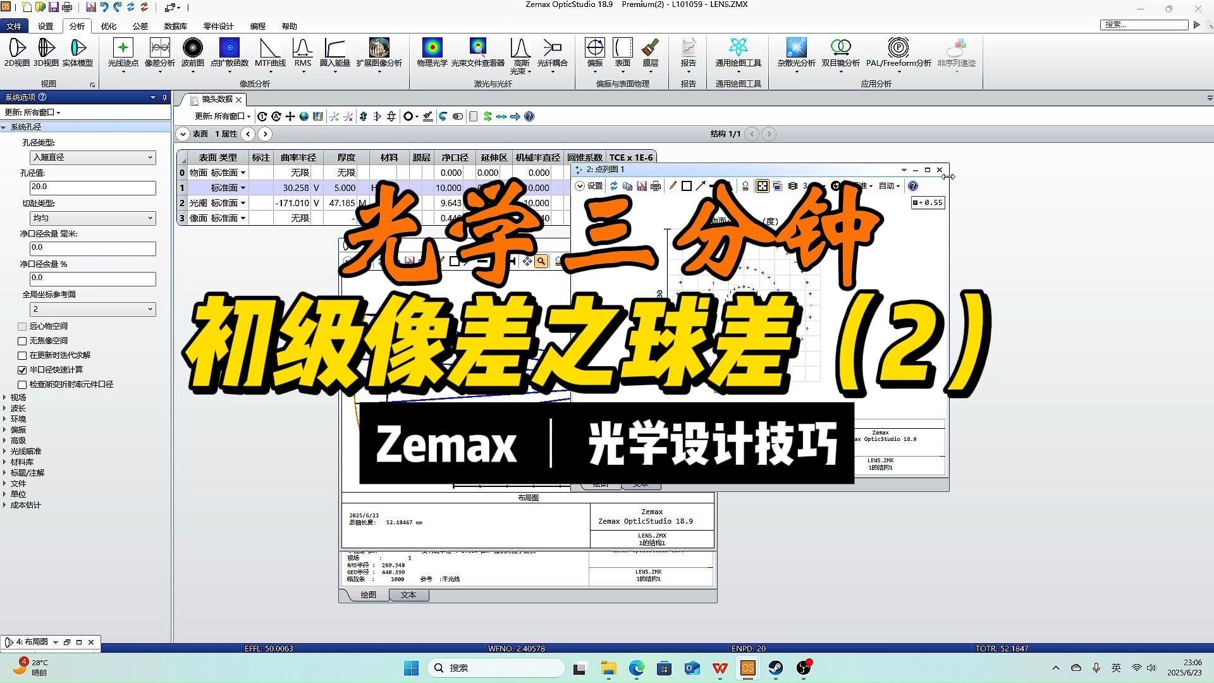Click the help button in the spot diagram toolbar
The image size is (1214, 683).
click(x=912, y=185)
